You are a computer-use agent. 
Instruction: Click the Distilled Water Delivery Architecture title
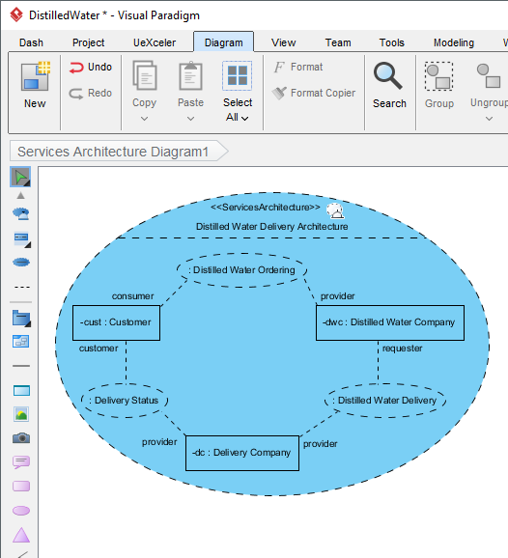(x=272, y=226)
